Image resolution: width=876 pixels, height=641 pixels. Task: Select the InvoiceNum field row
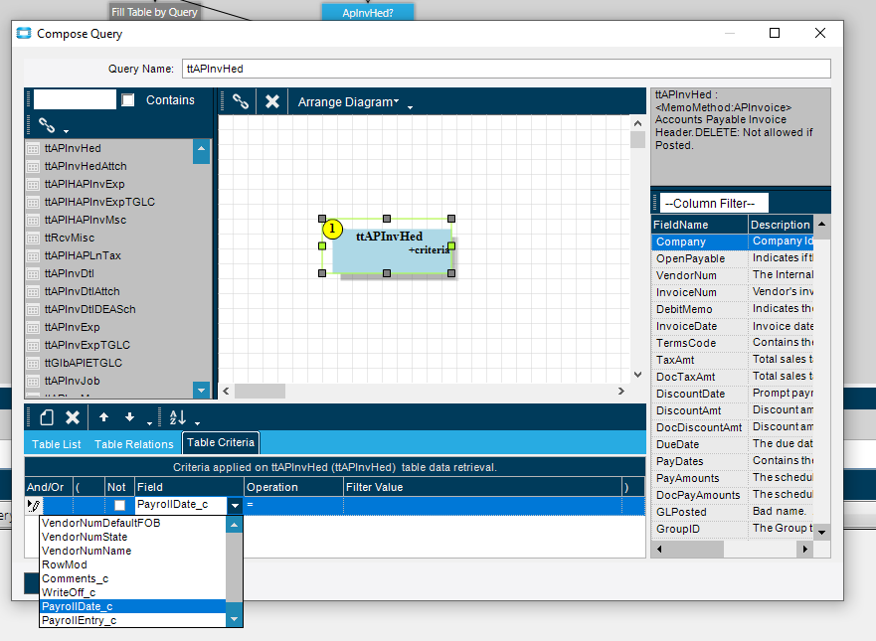tap(686, 292)
